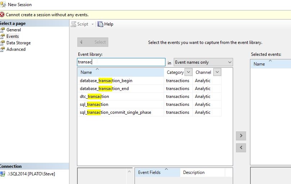Switch to the Event Fields tab
The width and height of the screenshot is (291, 184).
pos(149,172)
